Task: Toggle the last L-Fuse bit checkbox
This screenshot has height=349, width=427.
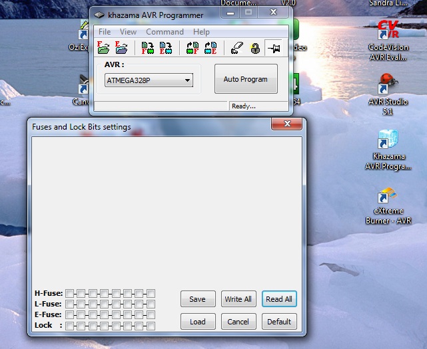Action: pyautogui.click(x=151, y=304)
